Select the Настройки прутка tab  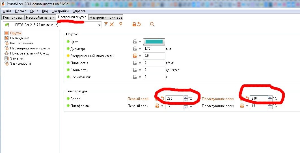click(x=72, y=17)
